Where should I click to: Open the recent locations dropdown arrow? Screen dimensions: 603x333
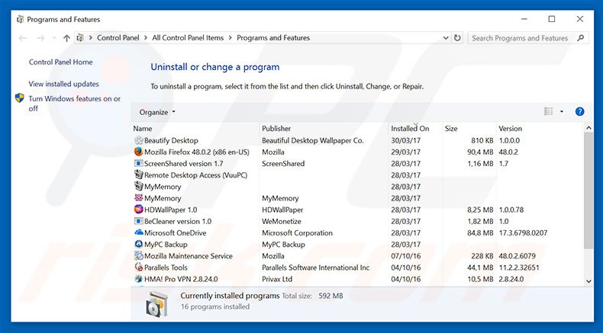(x=53, y=38)
